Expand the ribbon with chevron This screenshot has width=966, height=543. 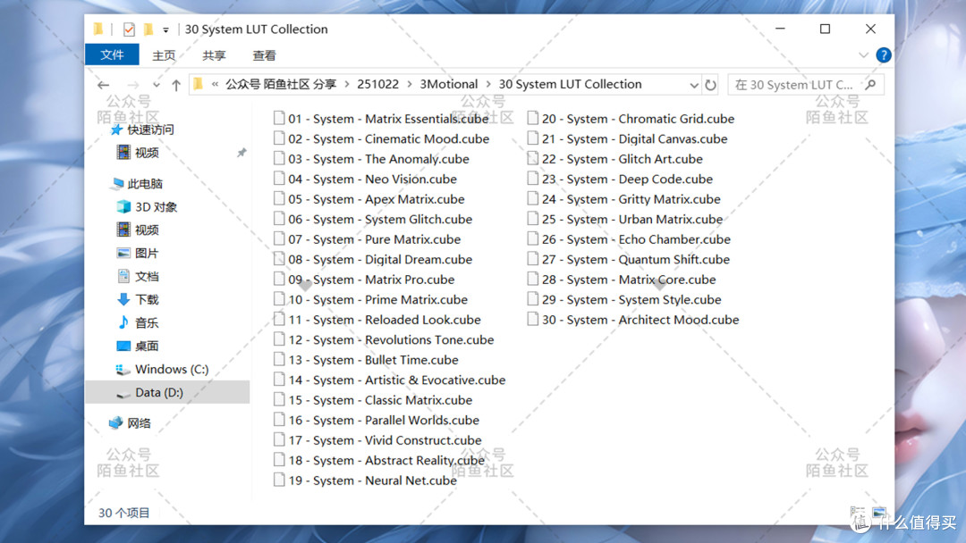point(864,54)
